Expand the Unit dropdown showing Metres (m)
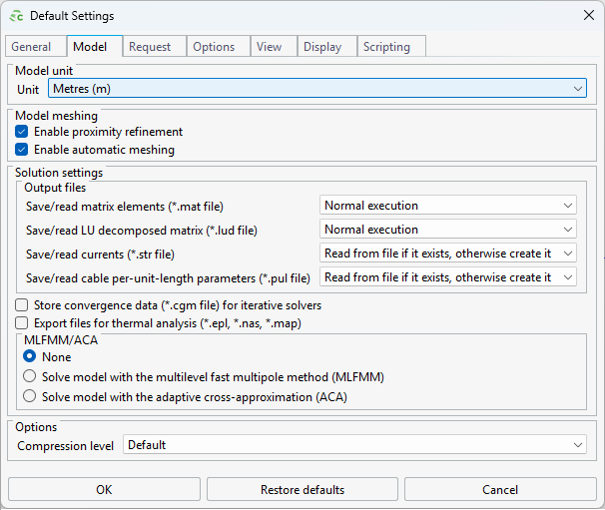 click(317, 89)
